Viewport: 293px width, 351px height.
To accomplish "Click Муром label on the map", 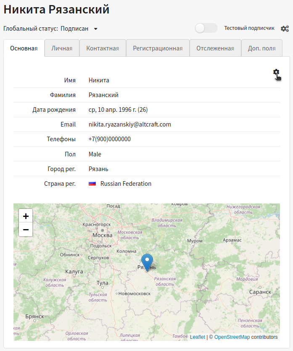I will point(195,241).
